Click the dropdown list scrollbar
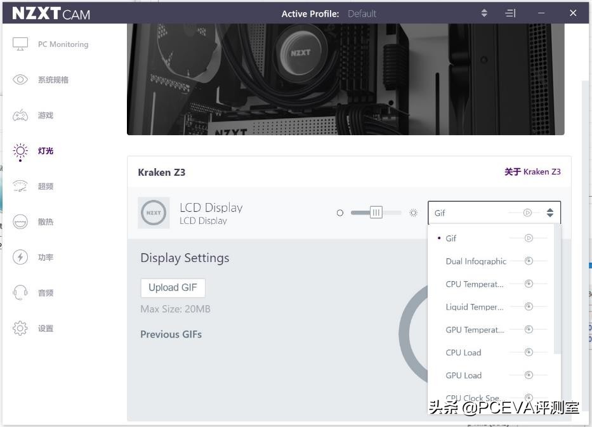The height and width of the screenshot is (427, 592). point(557,289)
